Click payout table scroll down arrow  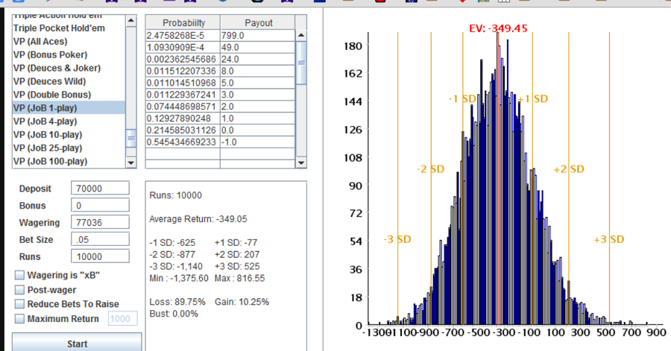coord(301,162)
